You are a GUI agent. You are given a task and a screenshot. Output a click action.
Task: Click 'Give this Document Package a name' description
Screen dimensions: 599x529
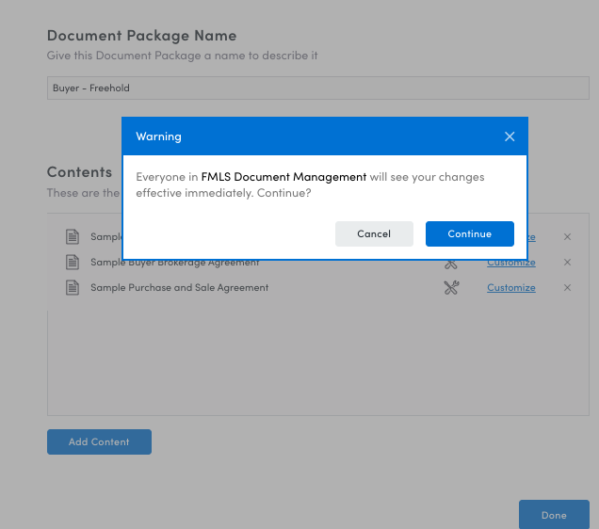coord(182,56)
